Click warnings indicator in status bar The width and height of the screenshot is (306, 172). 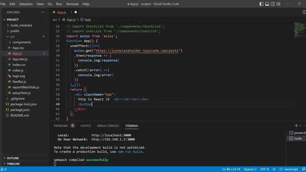(3, 169)
